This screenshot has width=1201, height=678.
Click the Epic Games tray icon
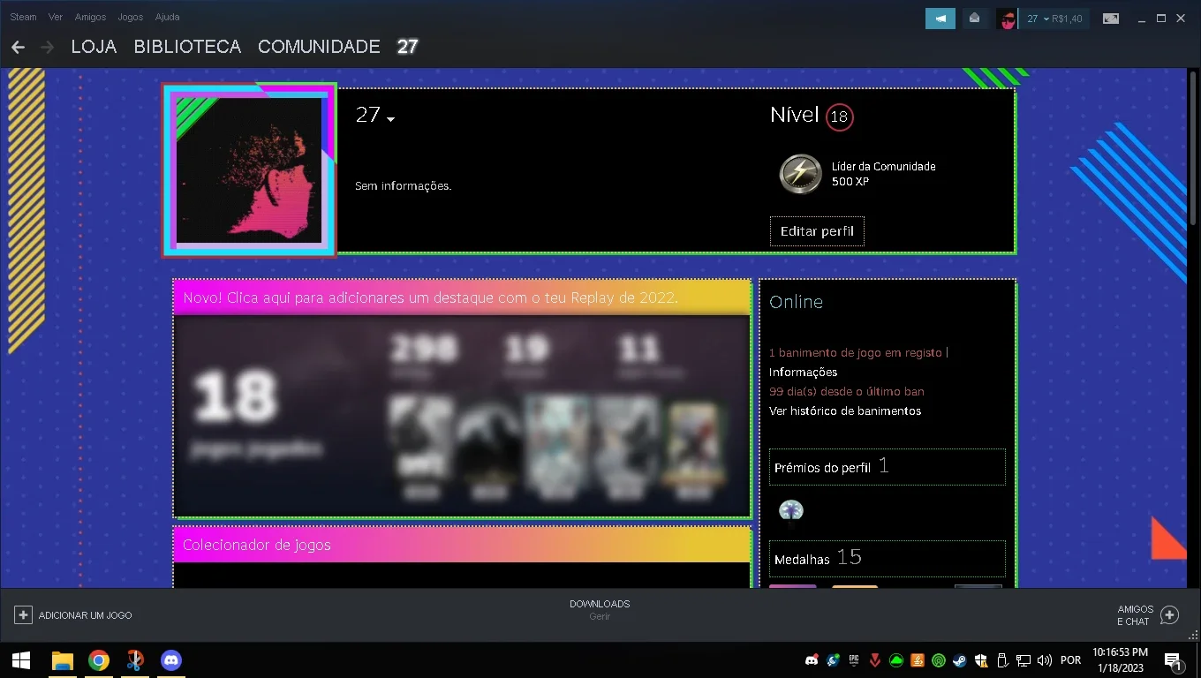coord(854,660)
